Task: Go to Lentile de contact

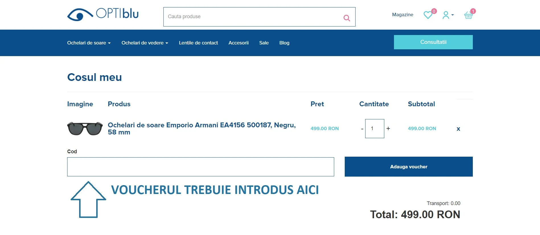Action: 198,43
